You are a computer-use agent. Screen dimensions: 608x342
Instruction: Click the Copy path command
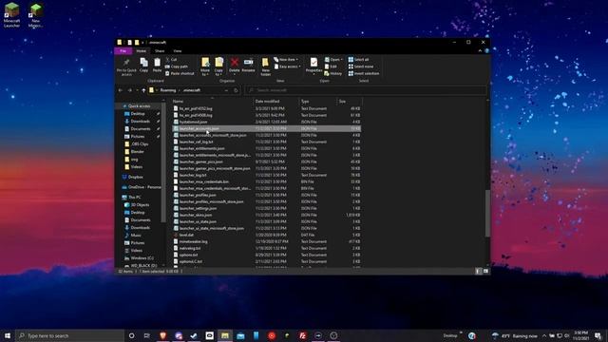177,66
